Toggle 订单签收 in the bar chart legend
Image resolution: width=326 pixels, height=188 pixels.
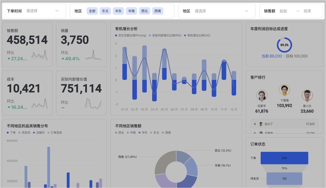[55, 133]
